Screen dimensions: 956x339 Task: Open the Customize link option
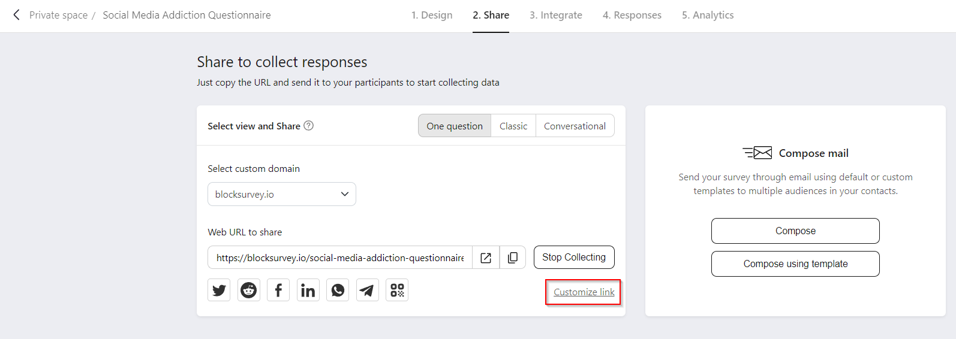pyautogui.click(x=584, y=292)
